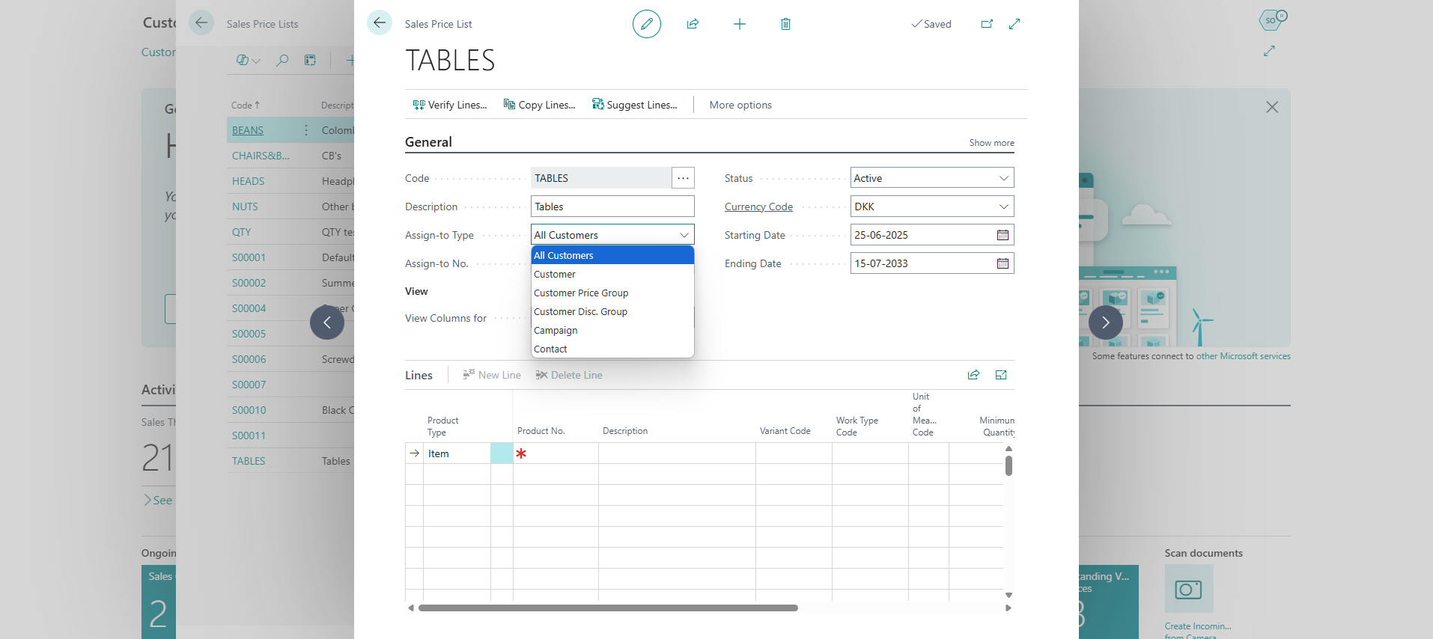Select Campaign option in dropdown
The height and width of the screenshot is (639, 1433).
[x=612, y=330]
